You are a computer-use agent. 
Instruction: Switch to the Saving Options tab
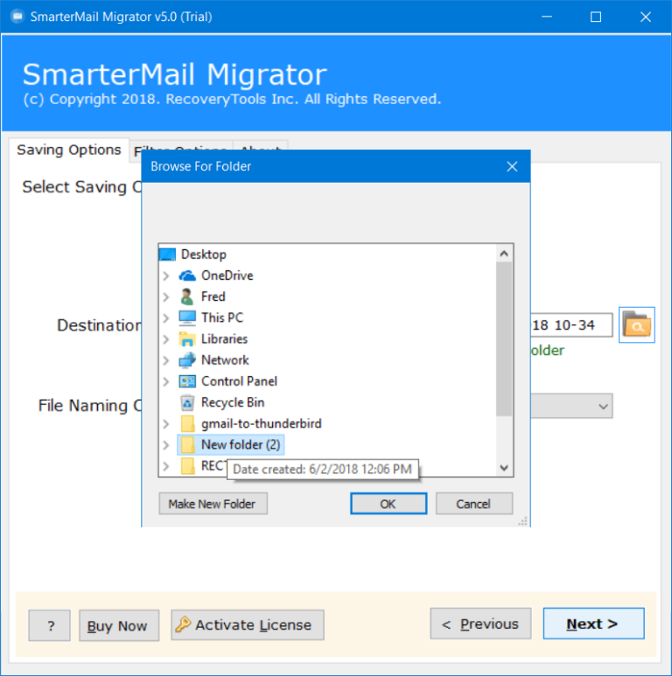point(69,150)
